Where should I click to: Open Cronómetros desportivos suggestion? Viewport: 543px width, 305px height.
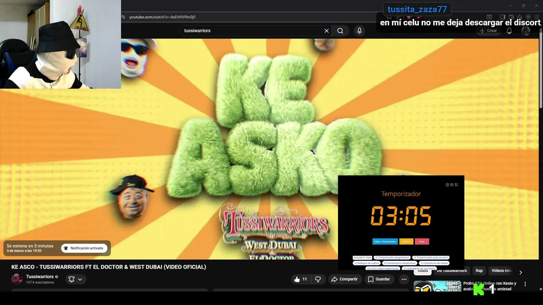400,263
